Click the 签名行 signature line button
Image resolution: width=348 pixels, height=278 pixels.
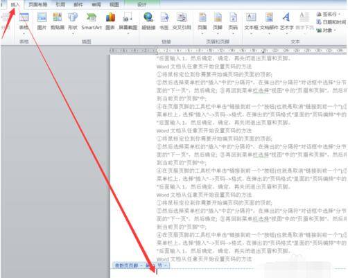329,15
